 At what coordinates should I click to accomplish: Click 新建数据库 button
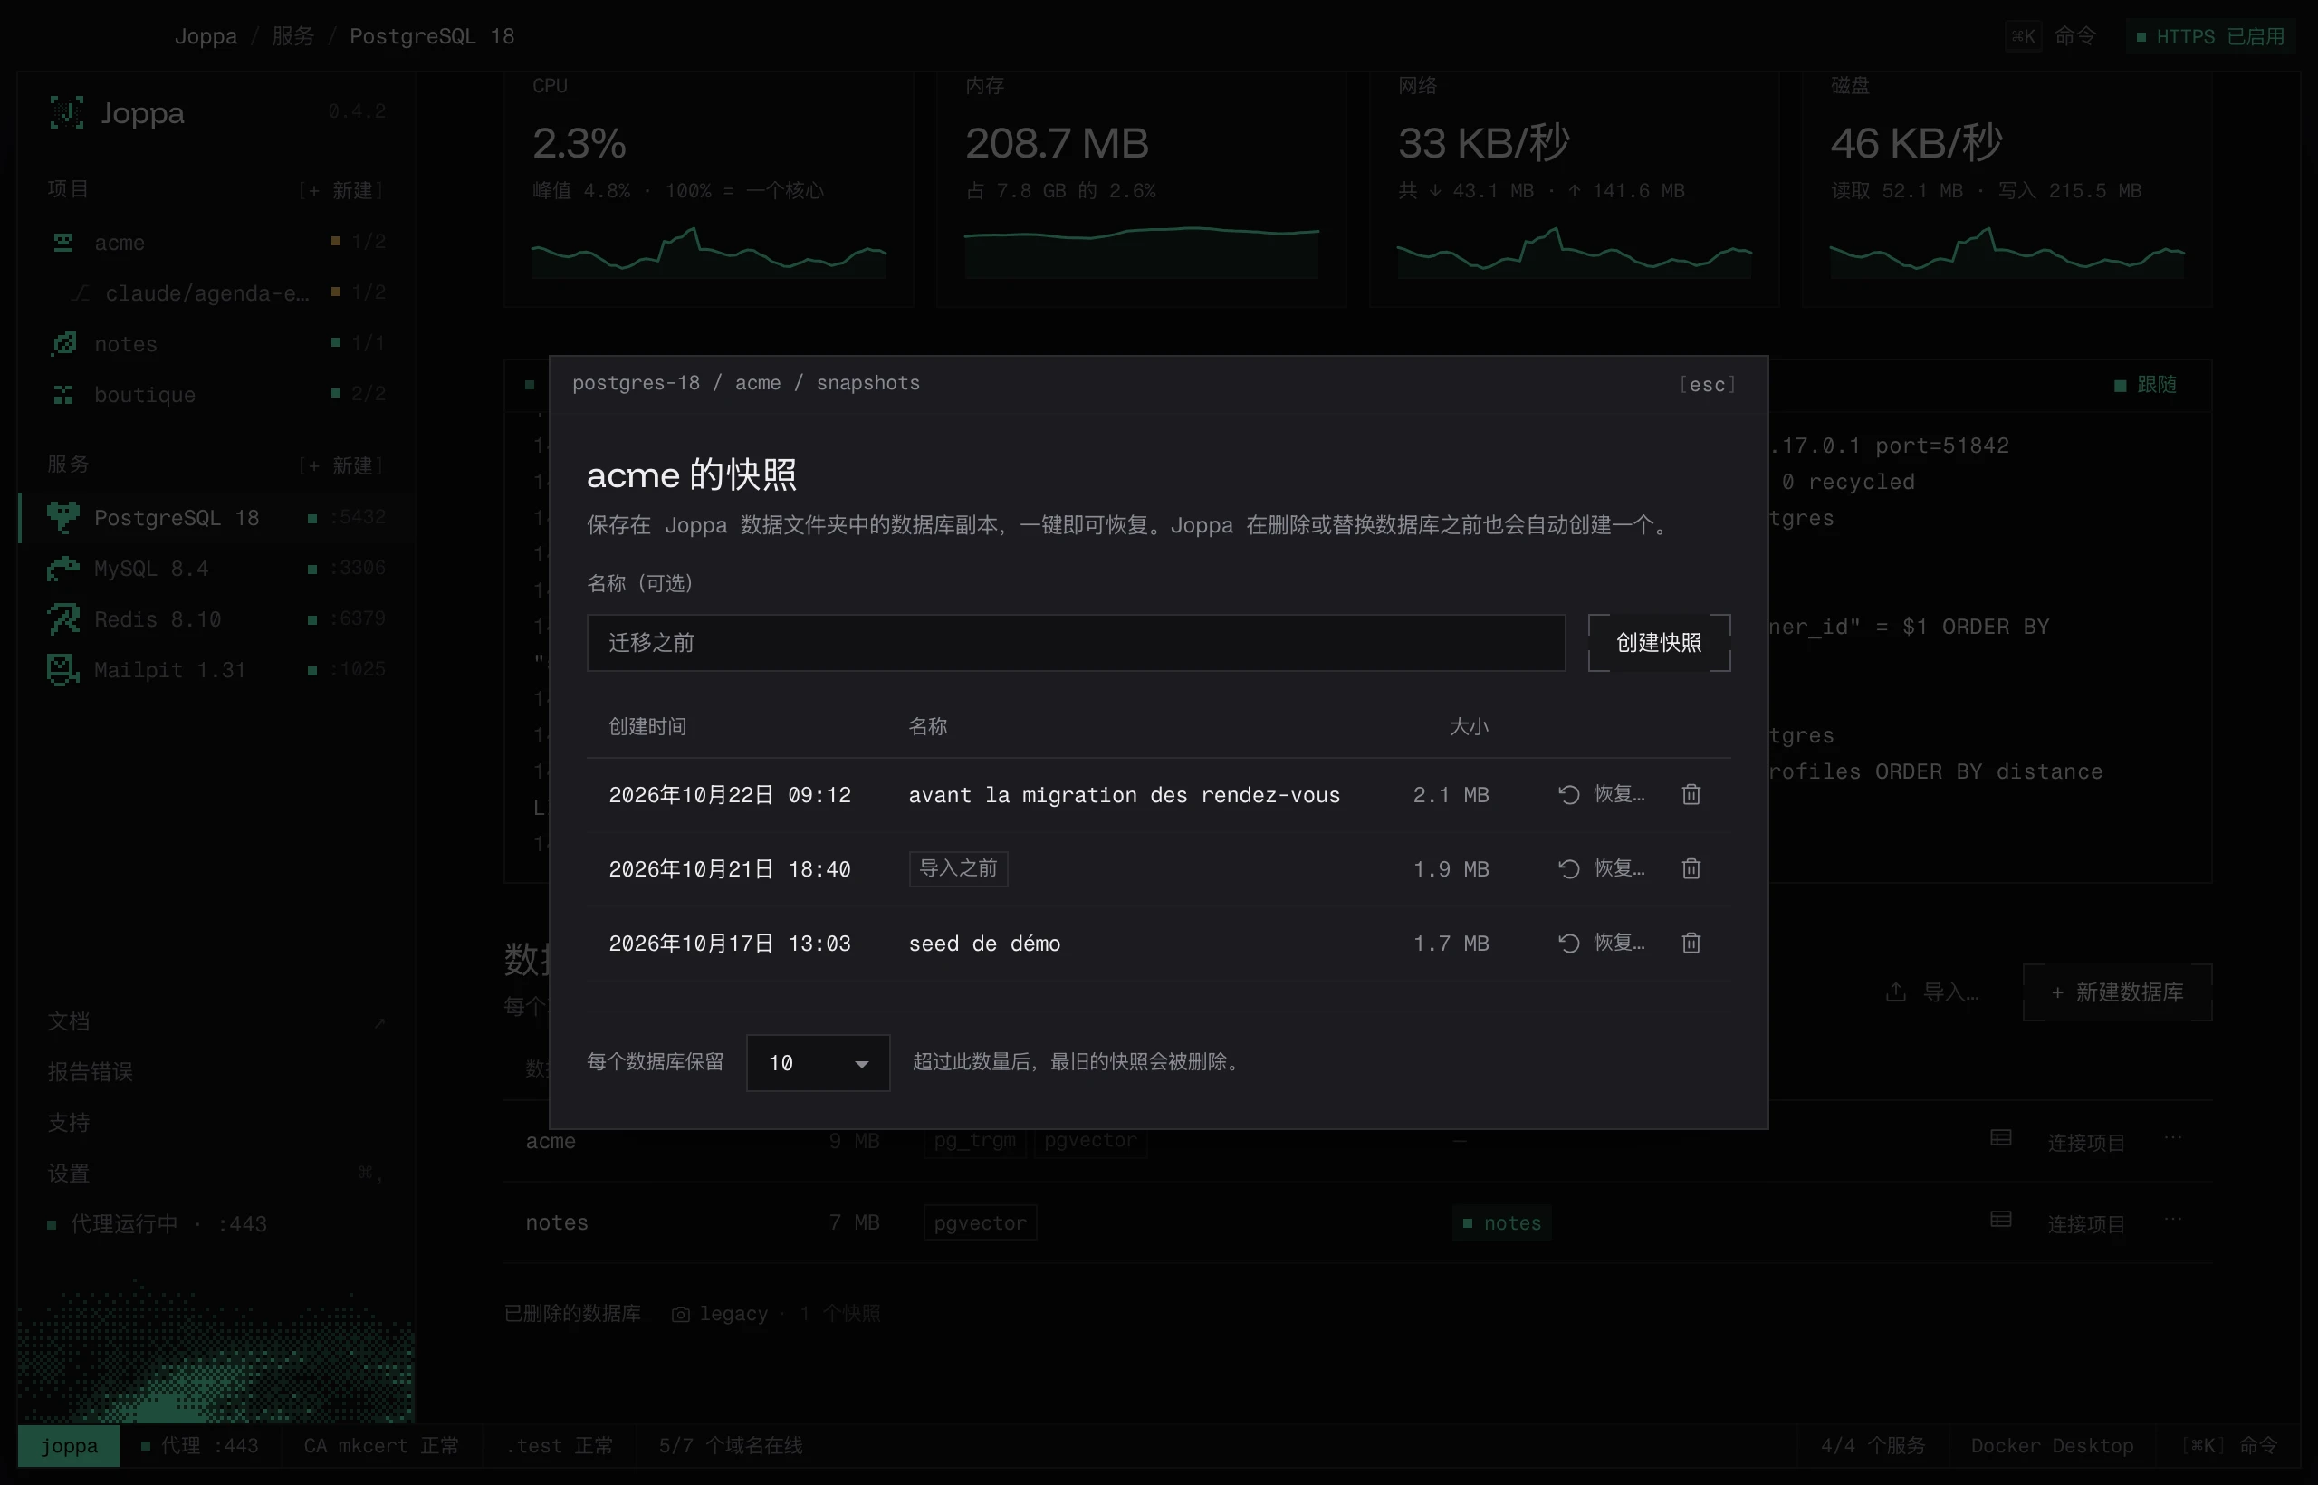[x=2118, y=992]
